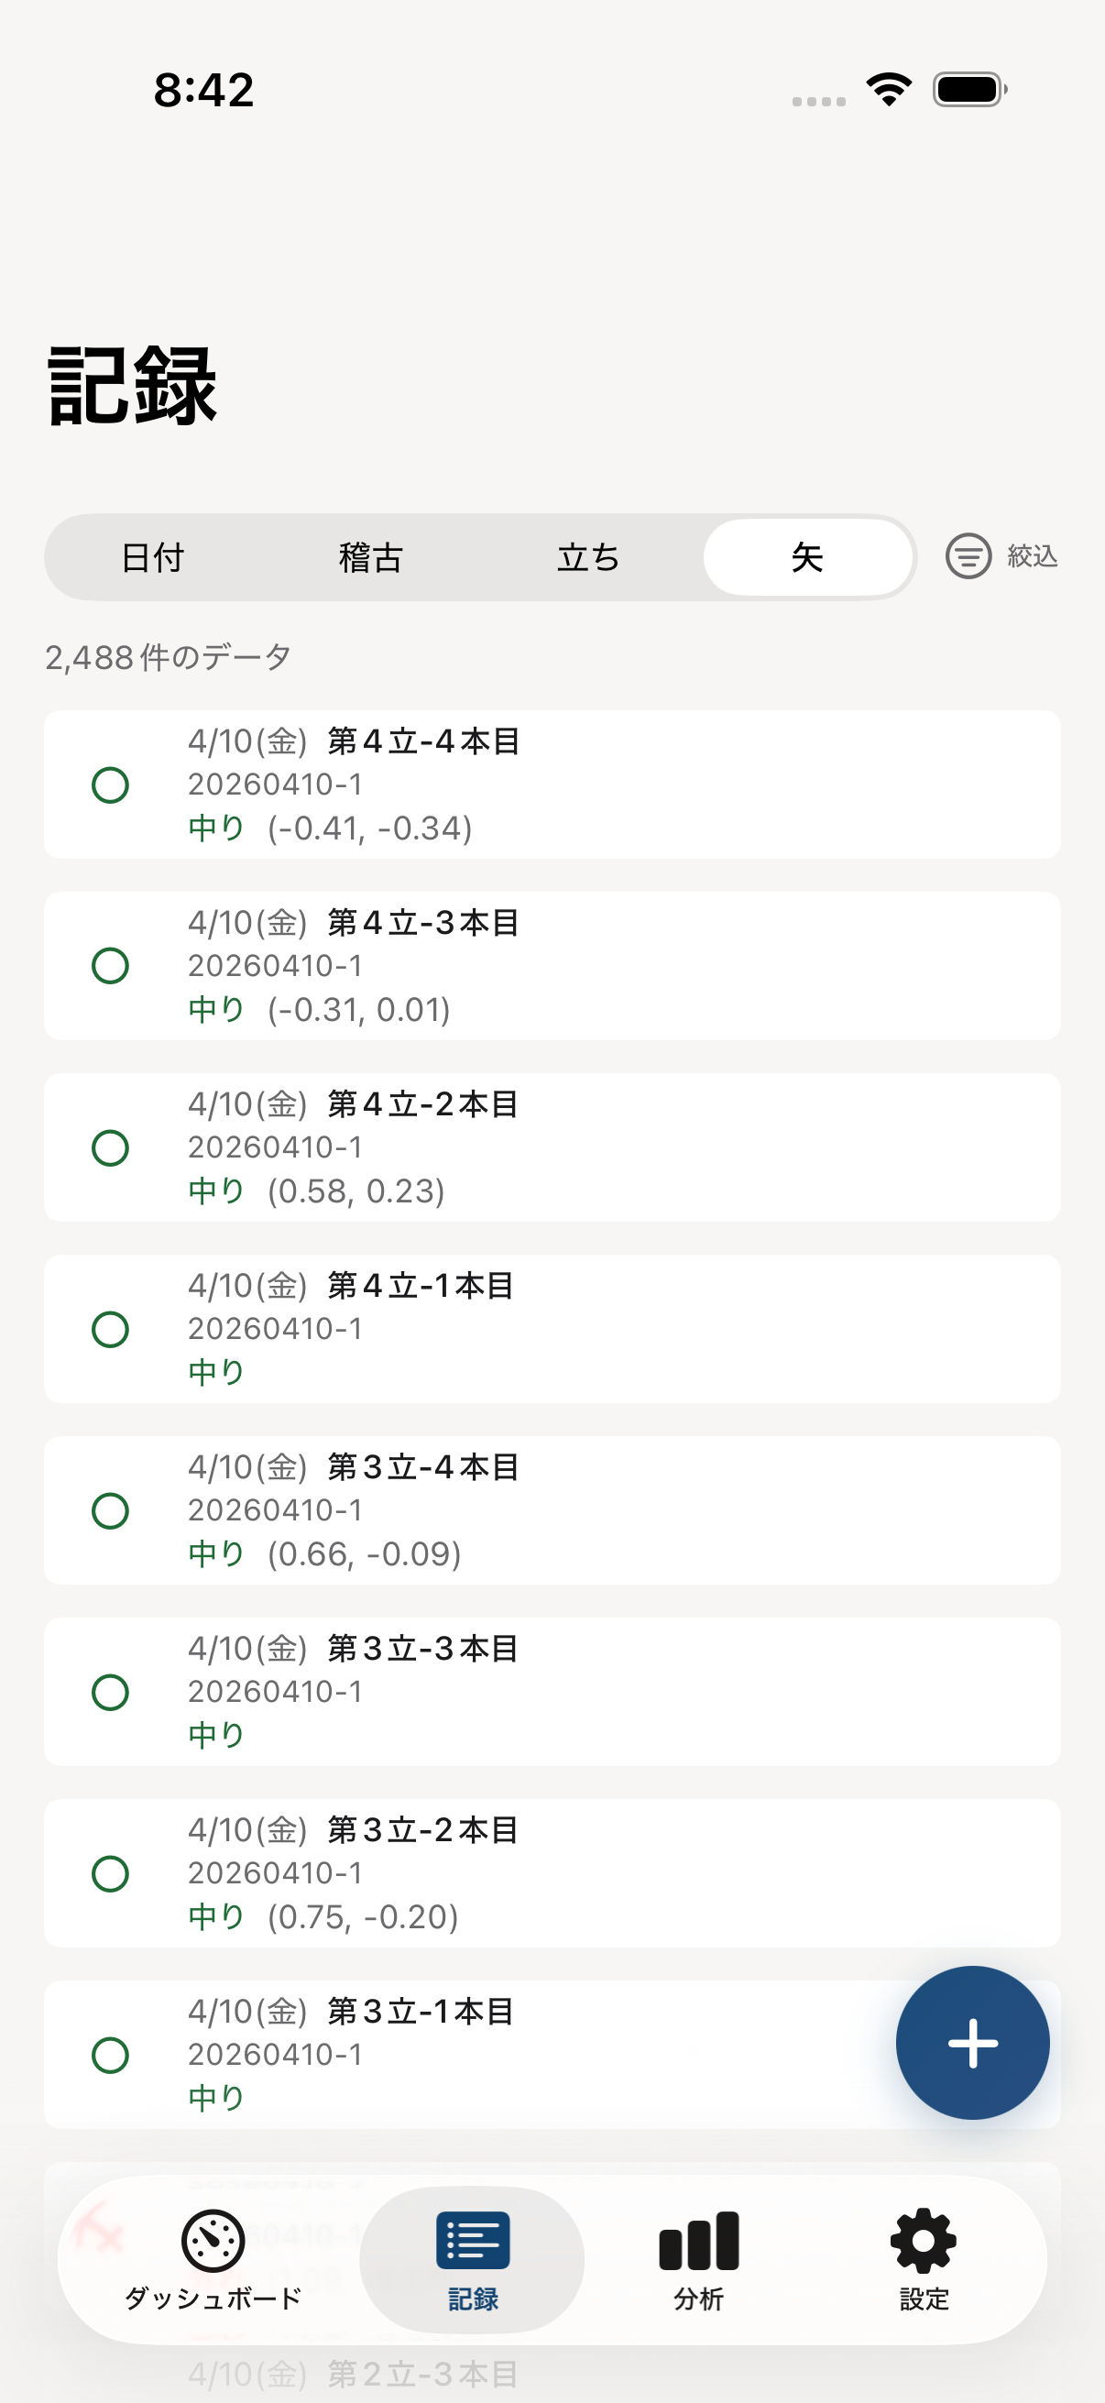Open the 第4立-3本目 record row
Viewport: 1105px width, 2403px height.
[552, 965]
